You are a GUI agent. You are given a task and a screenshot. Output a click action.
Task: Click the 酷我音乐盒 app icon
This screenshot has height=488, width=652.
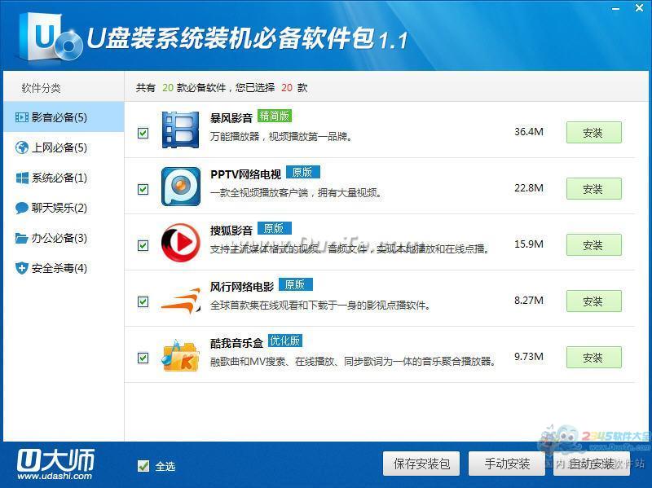pos(180,357)
